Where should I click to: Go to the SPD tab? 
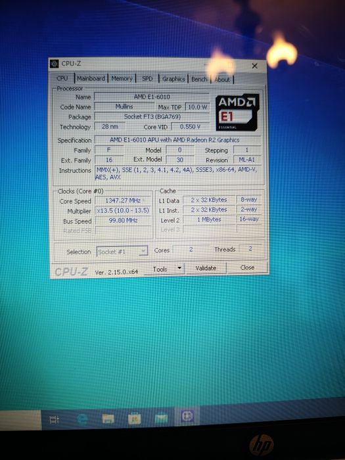click(x=147, y=79)
